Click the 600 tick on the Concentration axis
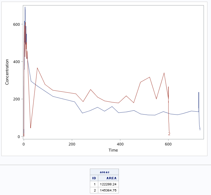211x195 pixels. 16,24
